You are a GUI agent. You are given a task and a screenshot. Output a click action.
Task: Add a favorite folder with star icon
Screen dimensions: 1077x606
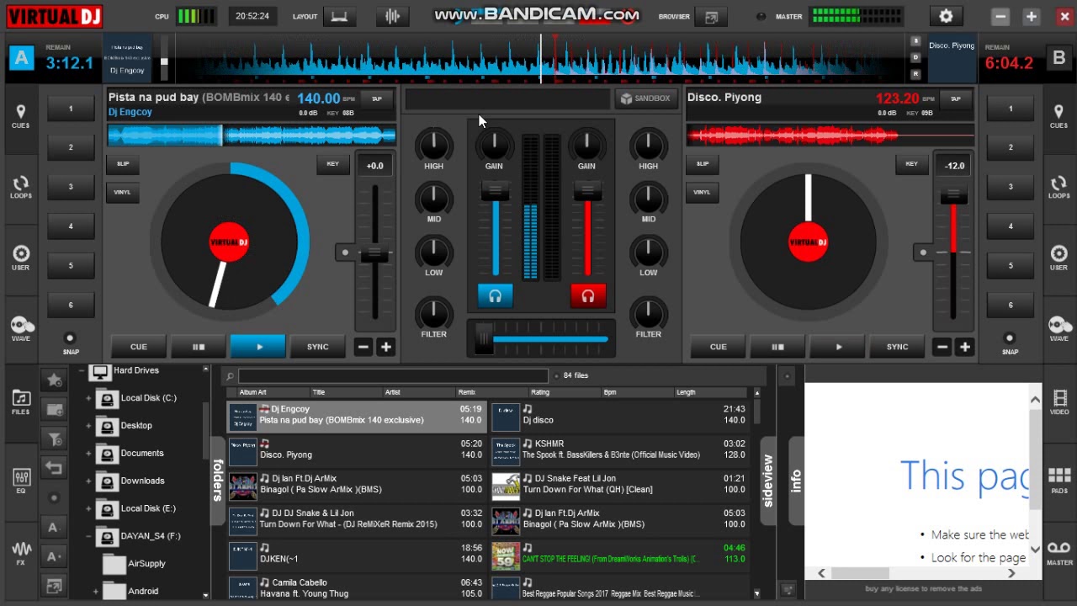coord(54,380)
